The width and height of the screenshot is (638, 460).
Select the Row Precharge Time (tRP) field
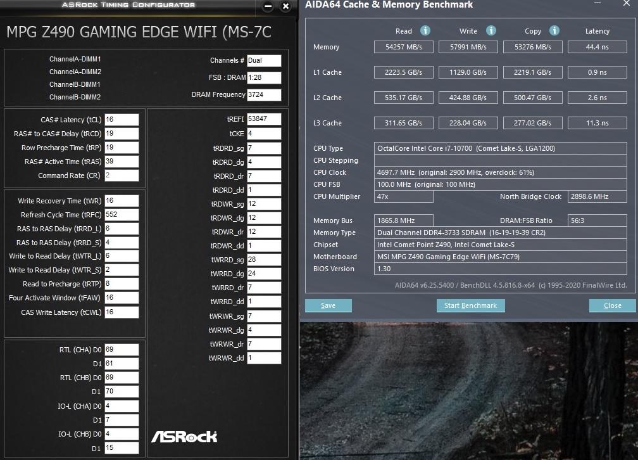pos(122,148)
